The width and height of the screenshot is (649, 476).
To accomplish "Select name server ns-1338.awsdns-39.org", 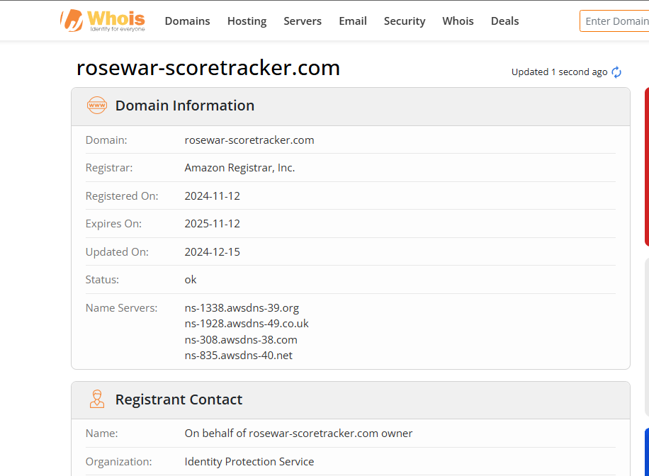I will tap(242, 308).
